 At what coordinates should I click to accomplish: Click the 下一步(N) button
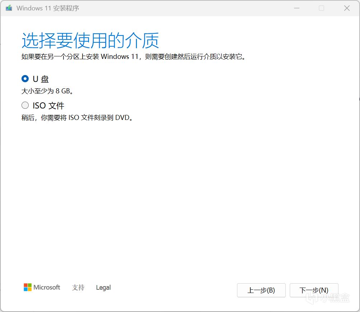click(x=314, y=290)
